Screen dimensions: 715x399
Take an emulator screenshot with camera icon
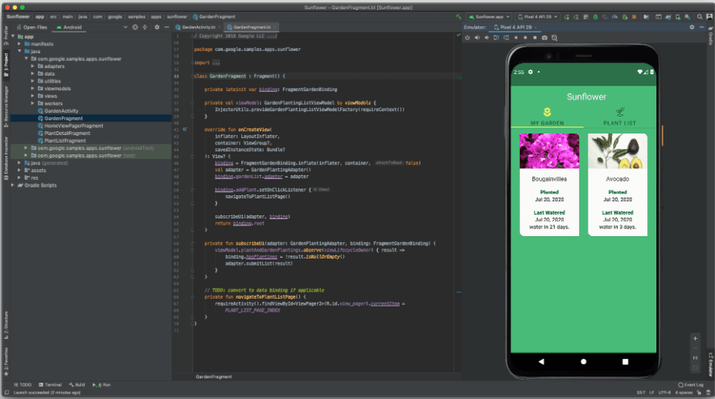pos(545,37)
